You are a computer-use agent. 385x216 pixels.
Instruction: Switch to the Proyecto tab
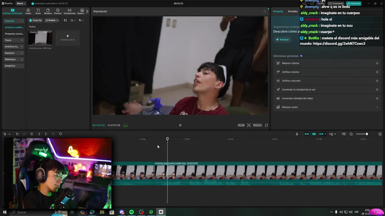click(278, 11)
